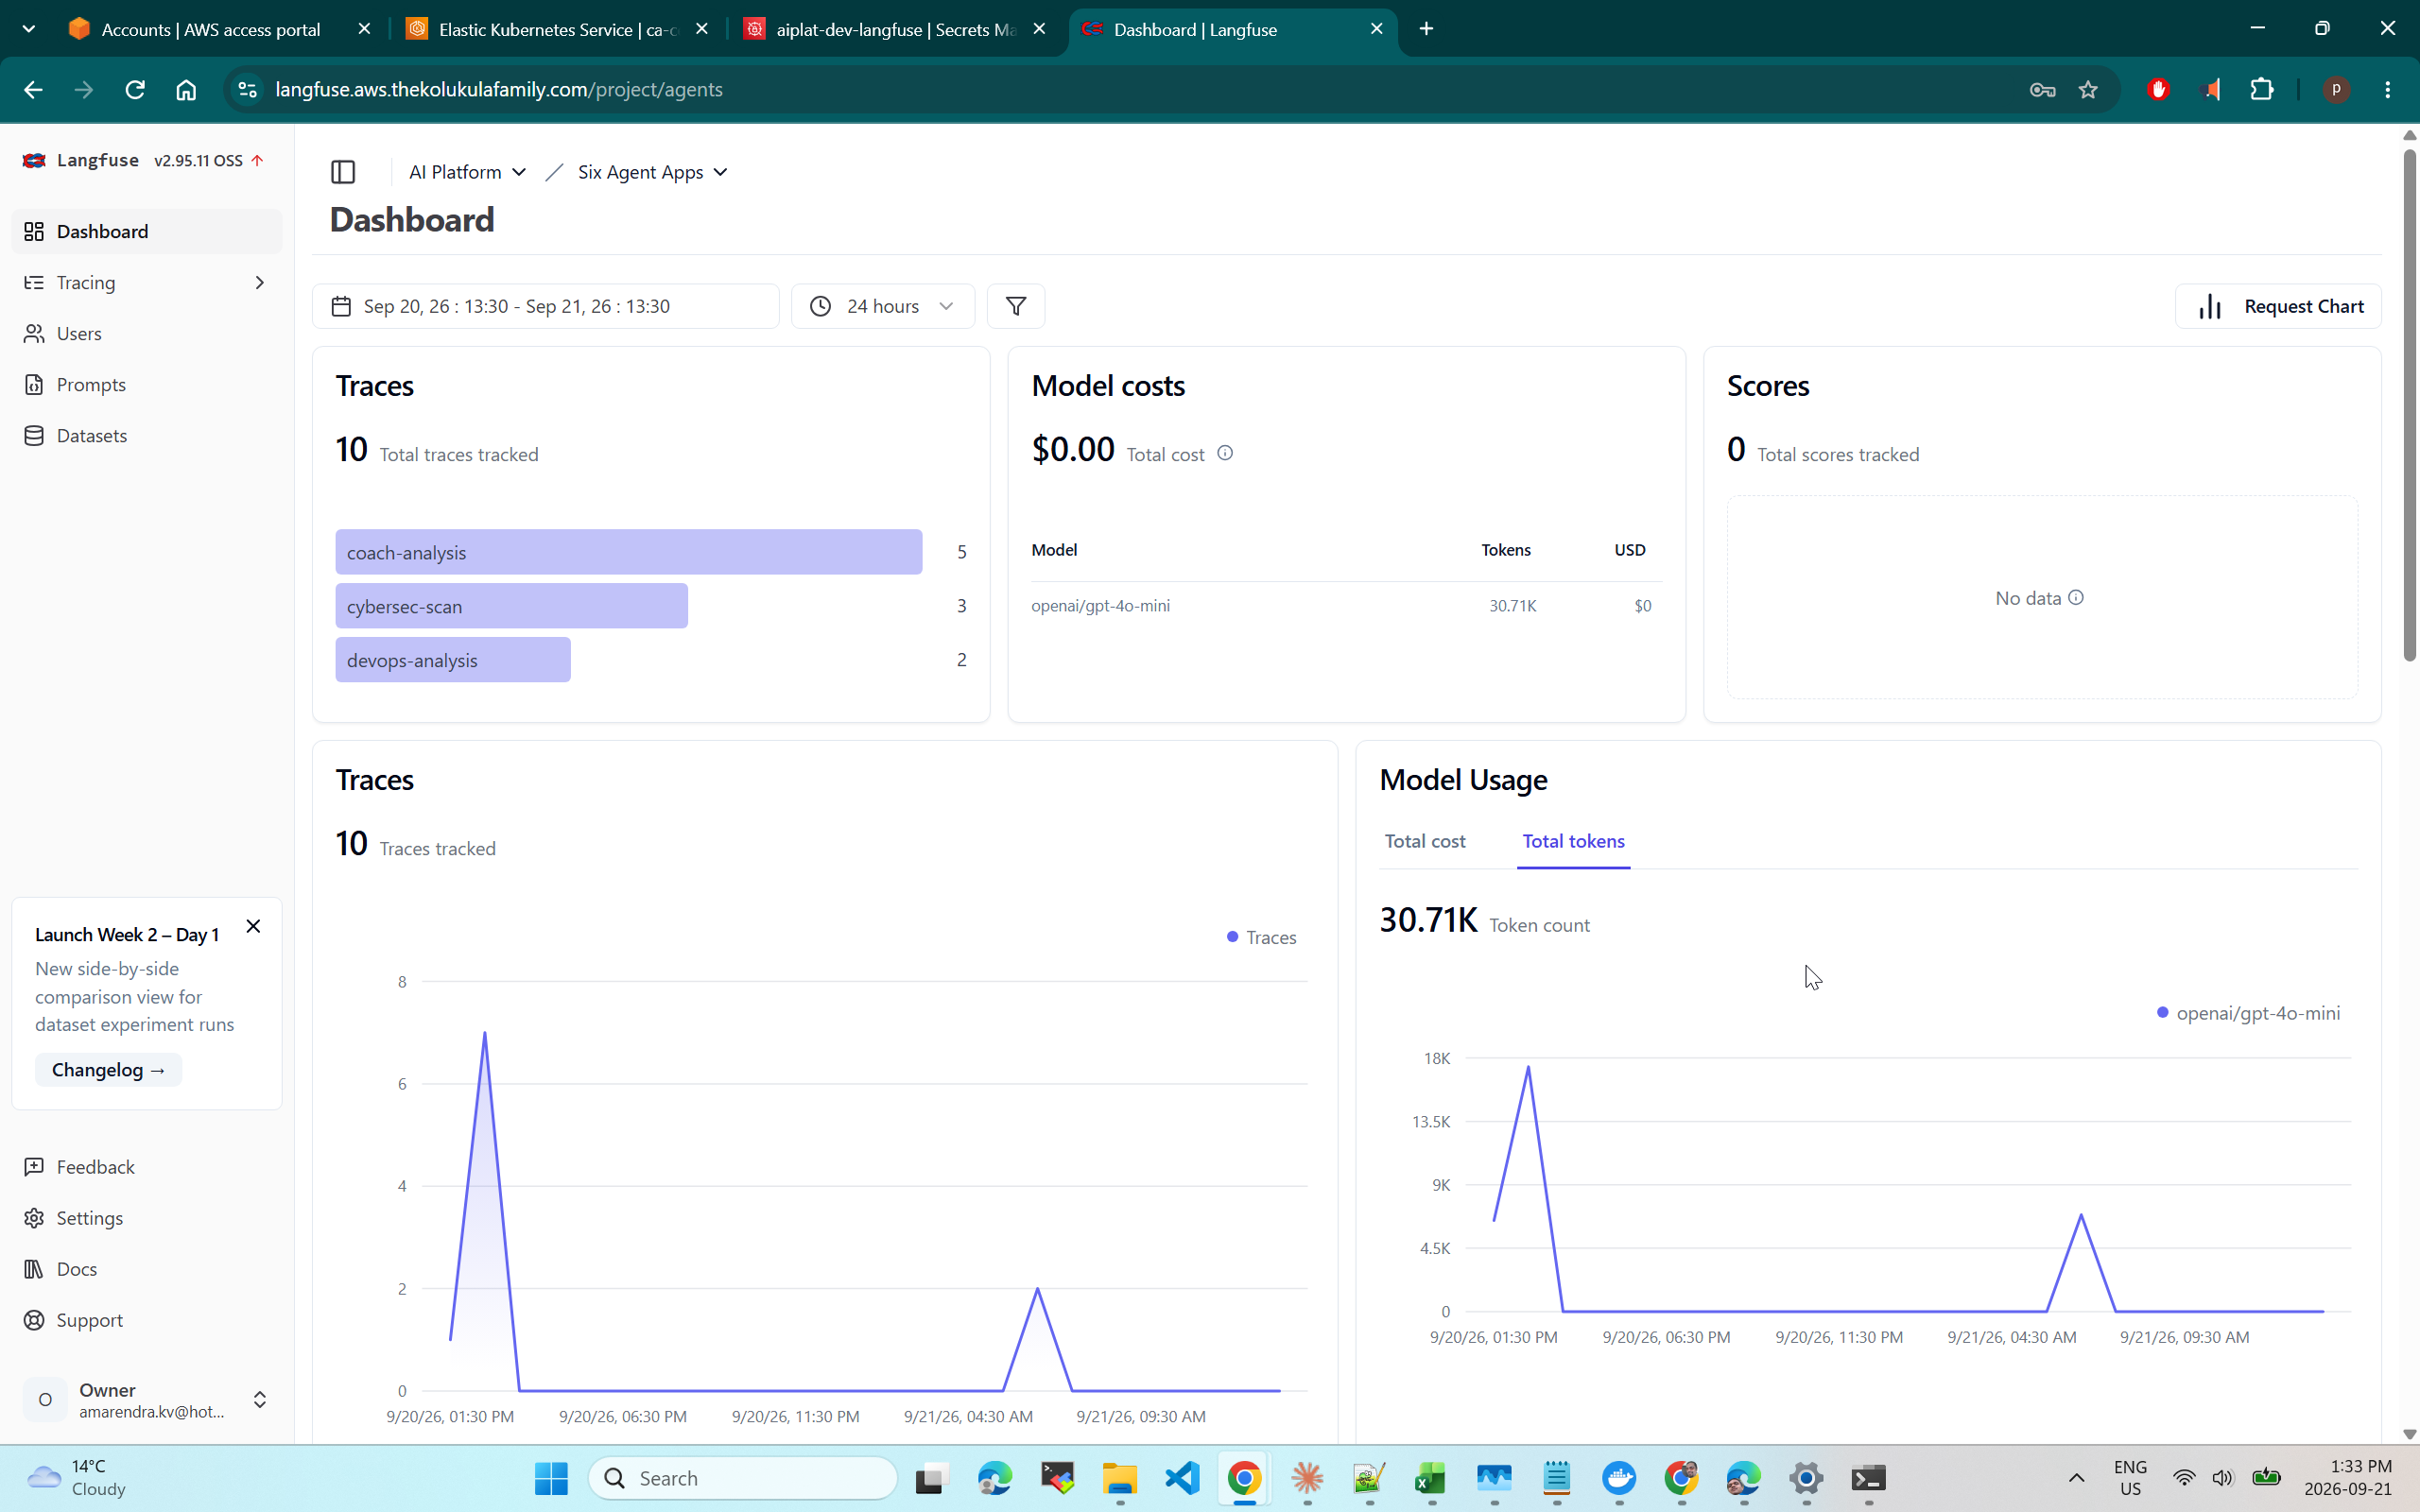The height and width of the screenshot is (1512, 2420).
Task: Click the No data info icon in Scores
Action: click(x=2076, y=597)
